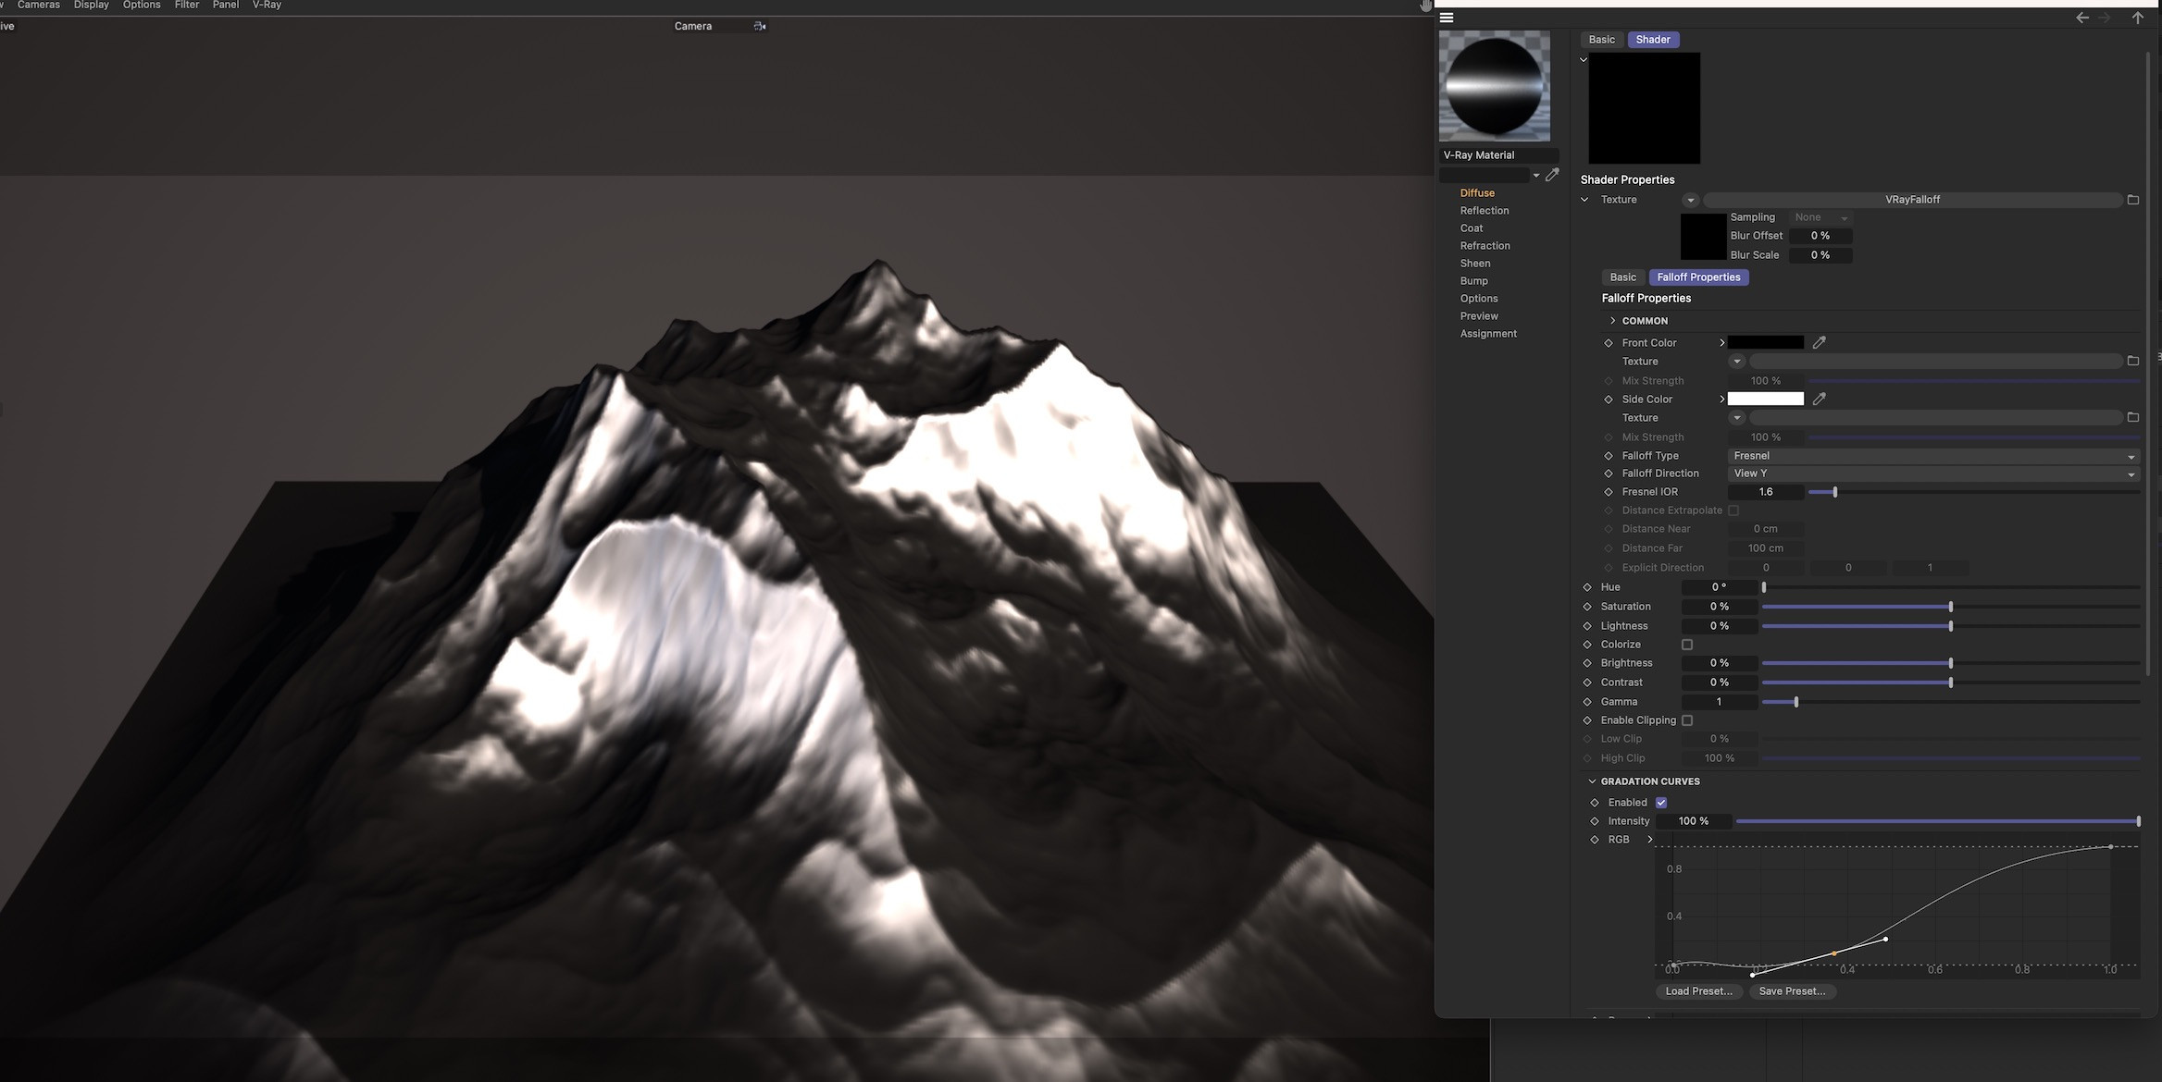This screenshot has width=2162, height=1082.
Task: Click the black Front Color swatch
Action: (x=1766, y=342)
